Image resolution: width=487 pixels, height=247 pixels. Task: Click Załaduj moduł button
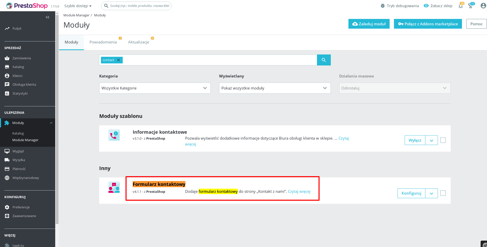369,24
